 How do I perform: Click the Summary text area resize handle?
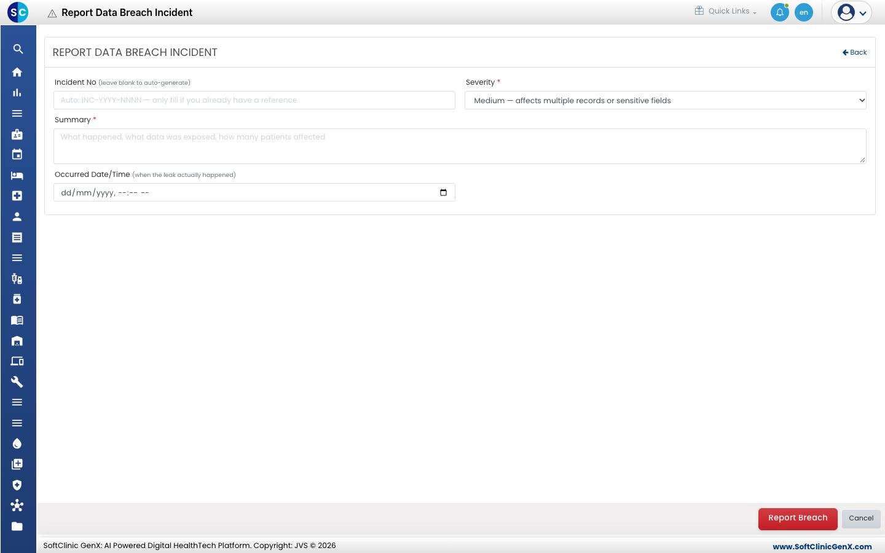tap(862, 160)
